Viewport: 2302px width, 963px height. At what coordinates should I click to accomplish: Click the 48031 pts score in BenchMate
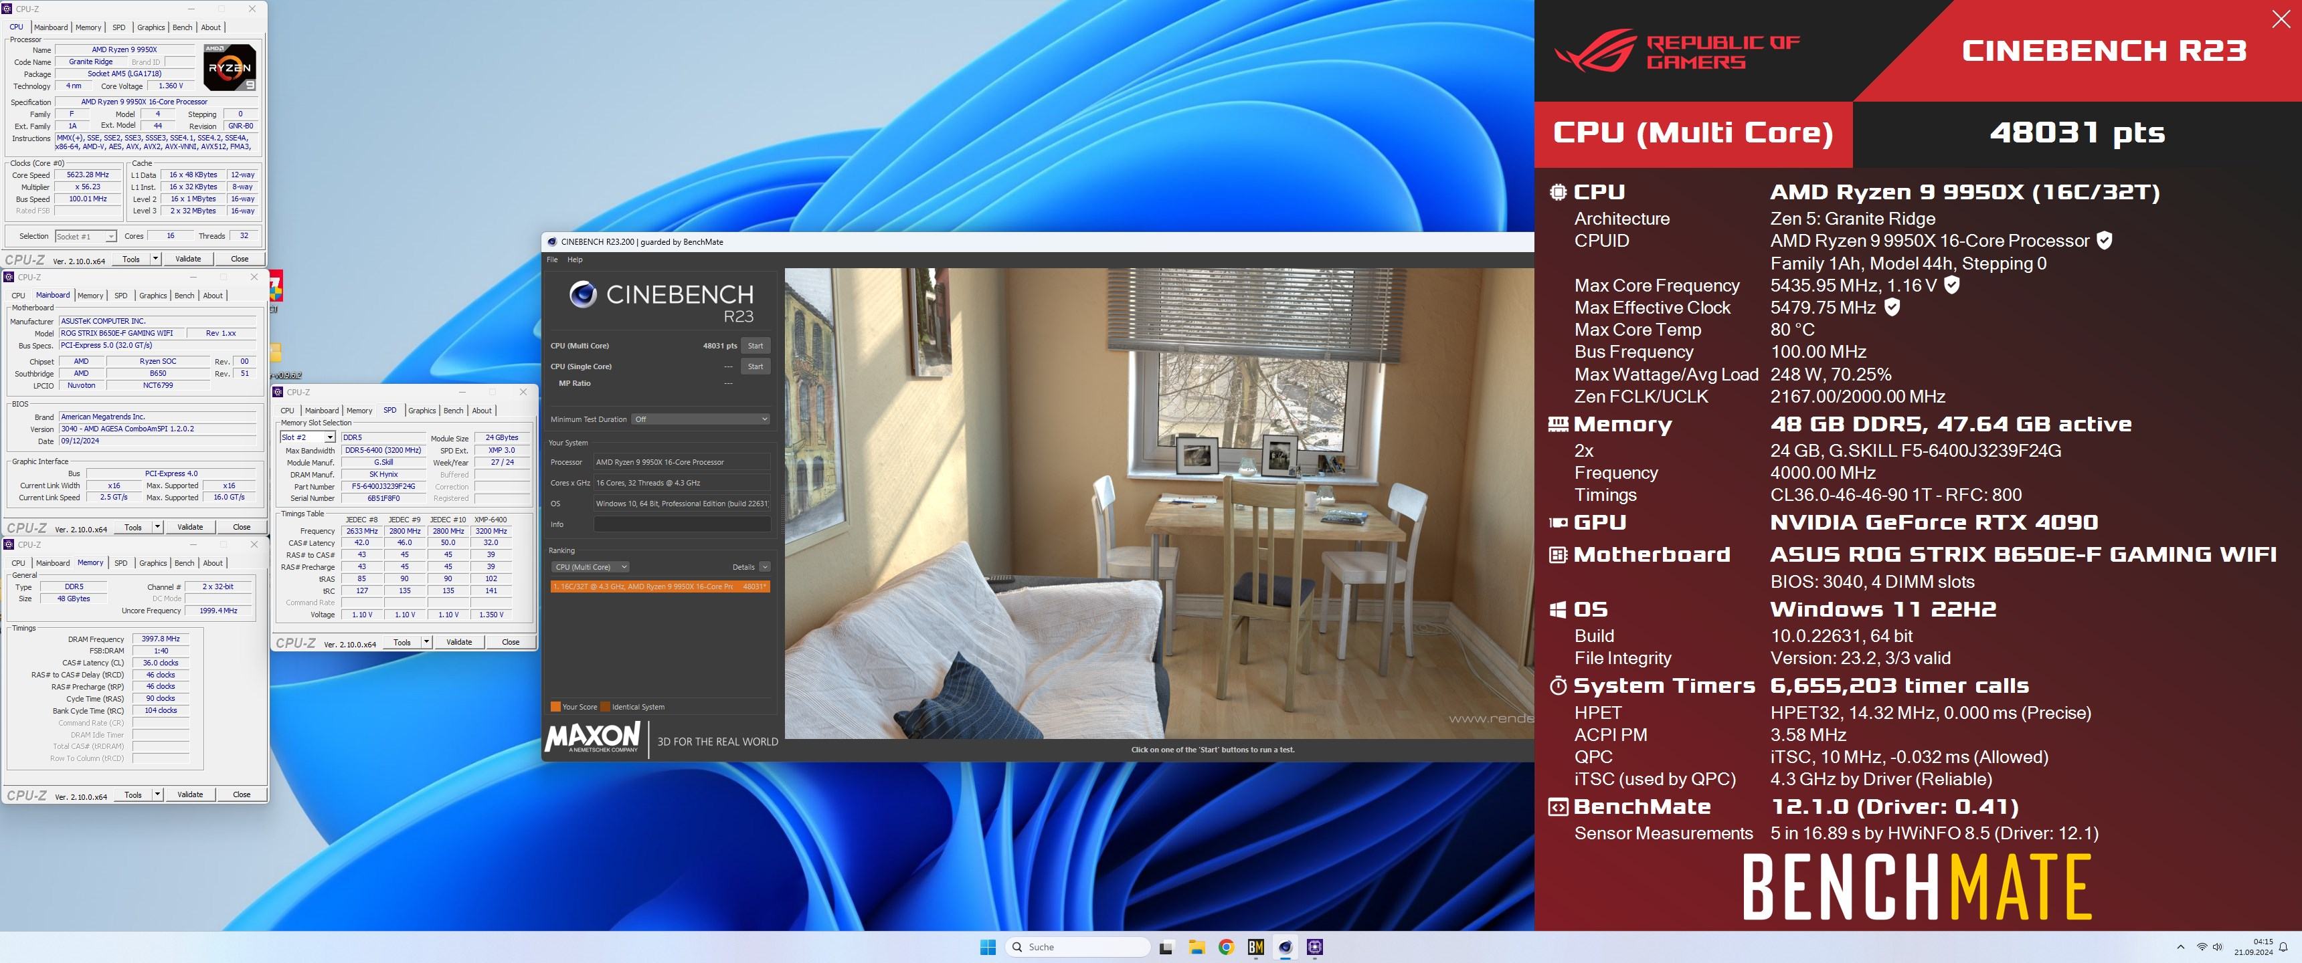2076,132
